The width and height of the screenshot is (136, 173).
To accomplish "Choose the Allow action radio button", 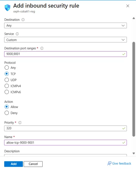I will tap(7, 107).
